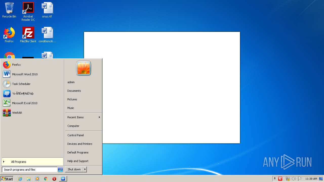
Task: Show hidden tray icons arrow
Action: tap(275, 179)
